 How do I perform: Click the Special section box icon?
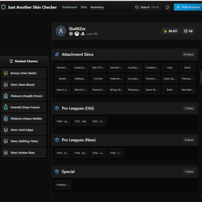tap(57, 171)
